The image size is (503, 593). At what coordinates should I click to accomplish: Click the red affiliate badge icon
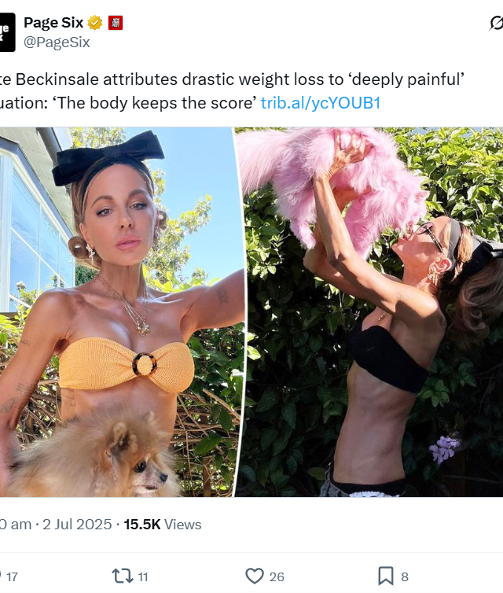coord(116,23)
